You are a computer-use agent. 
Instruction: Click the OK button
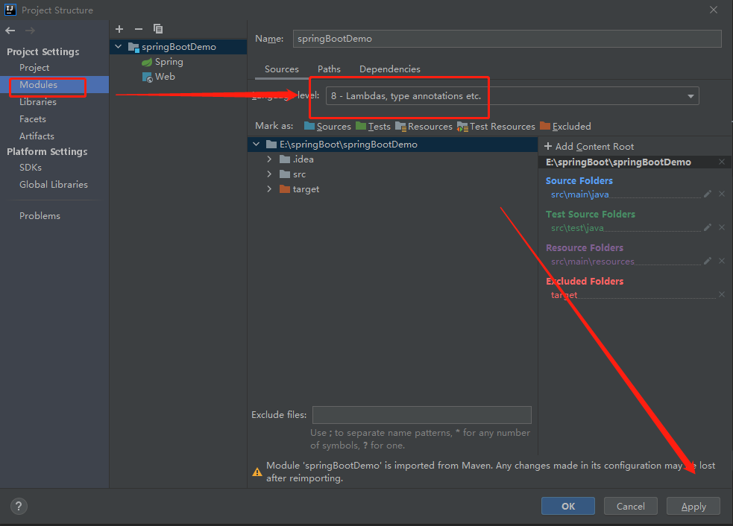tap(568, 506)
